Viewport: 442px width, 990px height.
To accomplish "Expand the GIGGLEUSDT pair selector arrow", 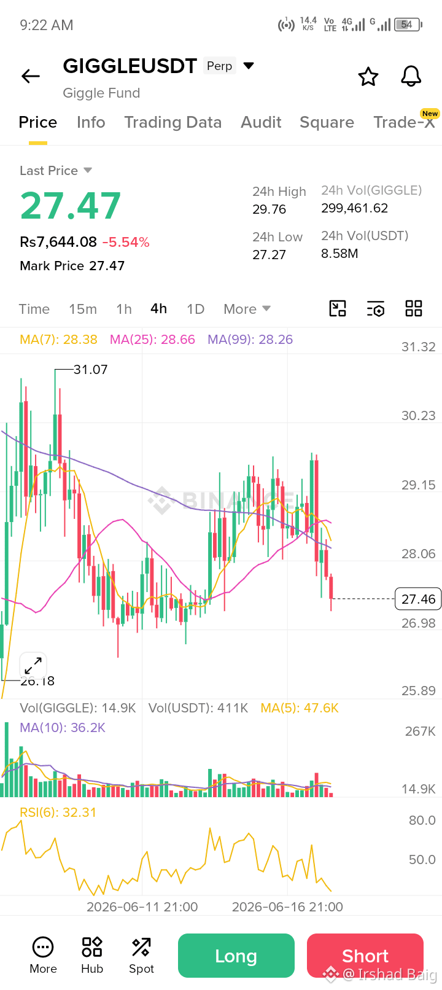I will click(249, 66).
